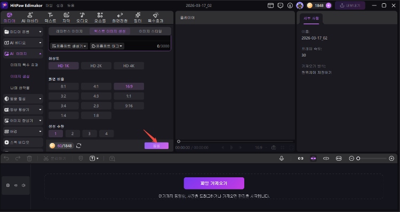Open the text tool T dropdown in timeline toolbar
Screen dimensions: 400x212
point(94,159)
